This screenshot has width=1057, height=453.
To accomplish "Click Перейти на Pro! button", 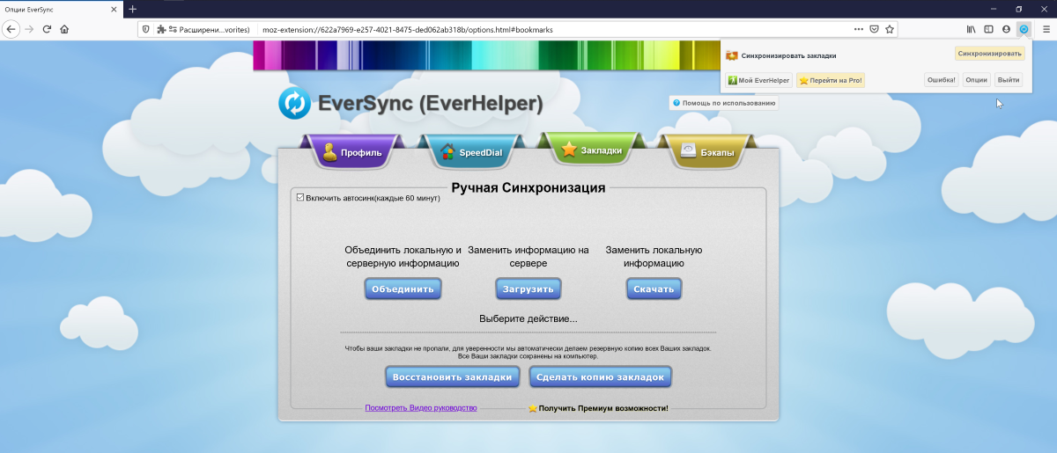I will 831,80.
